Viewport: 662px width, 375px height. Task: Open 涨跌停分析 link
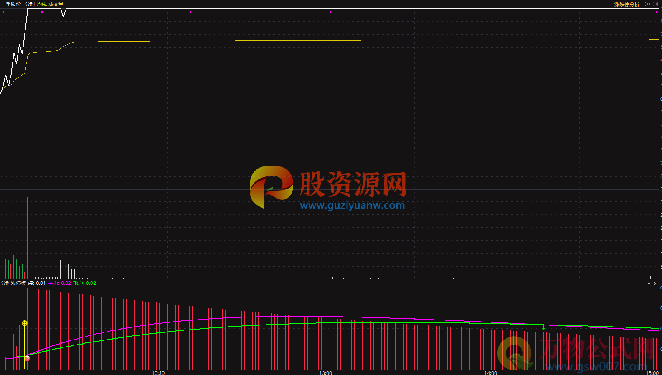pos(626,4)
